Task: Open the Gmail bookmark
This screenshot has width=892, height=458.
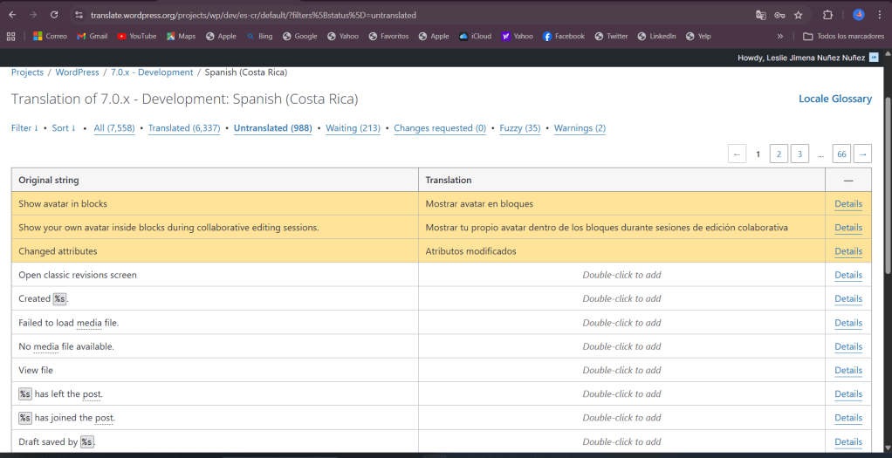Action: point(92,37)
